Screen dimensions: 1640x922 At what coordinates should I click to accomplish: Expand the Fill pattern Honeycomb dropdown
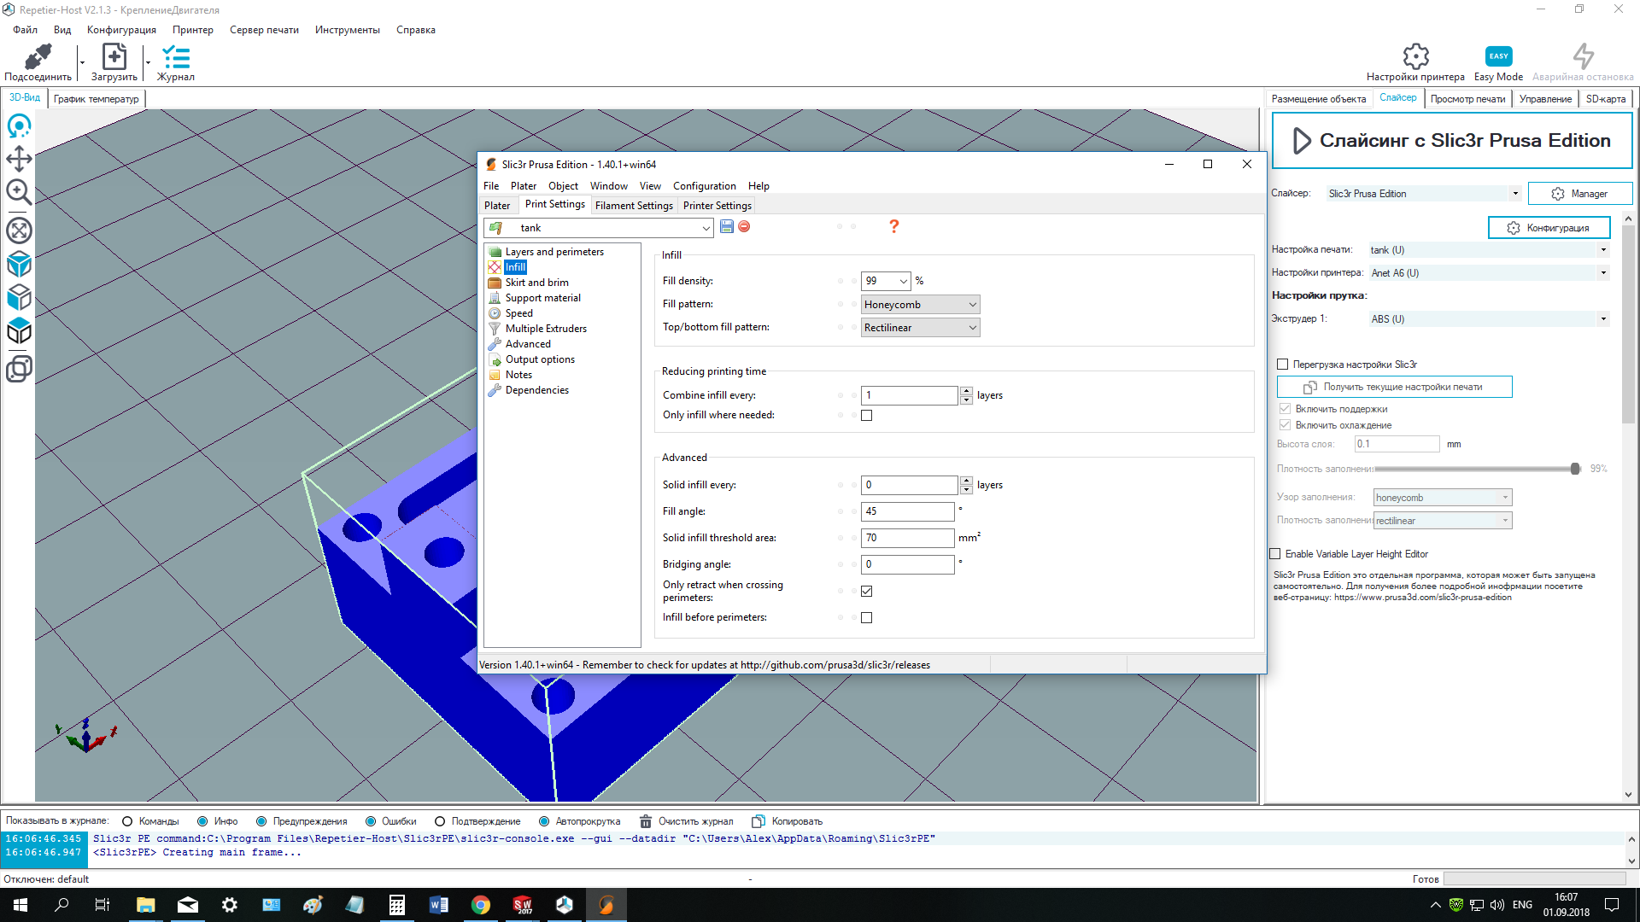tap(920, 305)
